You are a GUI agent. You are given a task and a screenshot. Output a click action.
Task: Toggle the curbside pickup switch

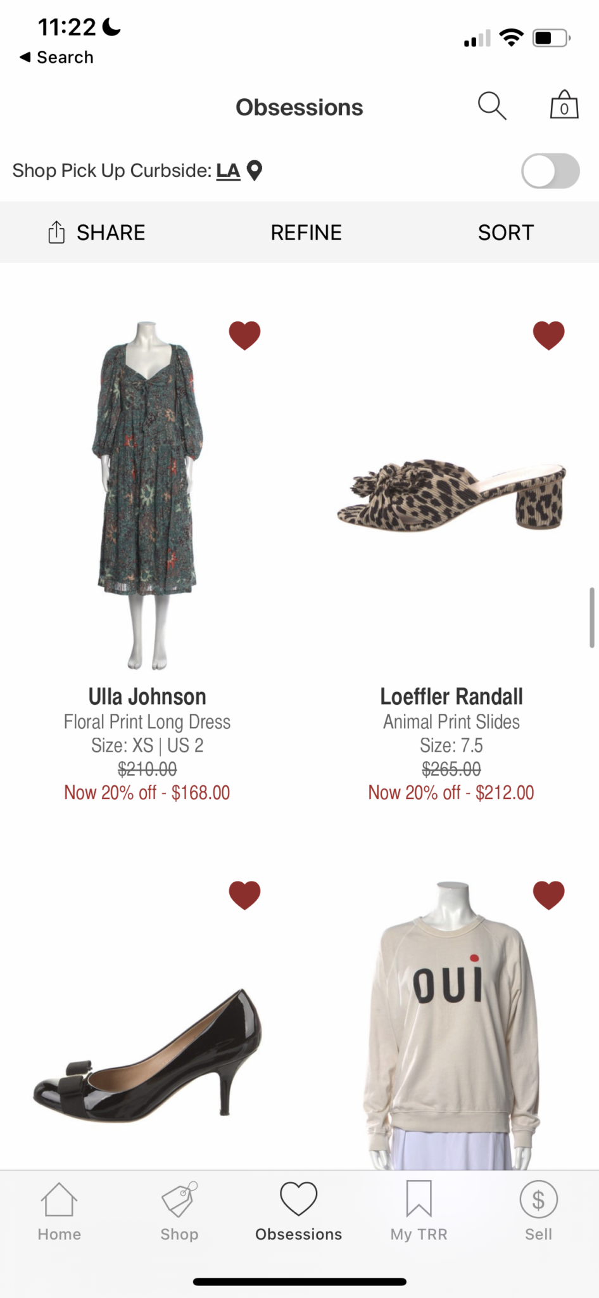[550, 171]
